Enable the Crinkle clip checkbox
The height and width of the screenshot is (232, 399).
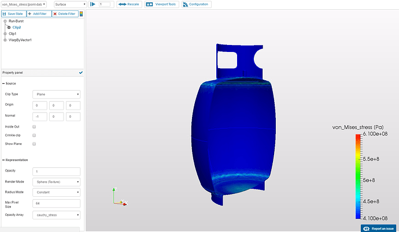point(34,135)
